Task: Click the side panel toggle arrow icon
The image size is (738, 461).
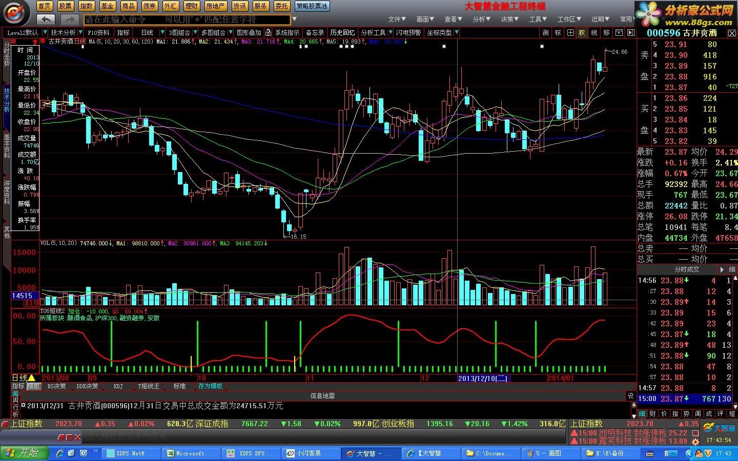Action: click(631, 32)
